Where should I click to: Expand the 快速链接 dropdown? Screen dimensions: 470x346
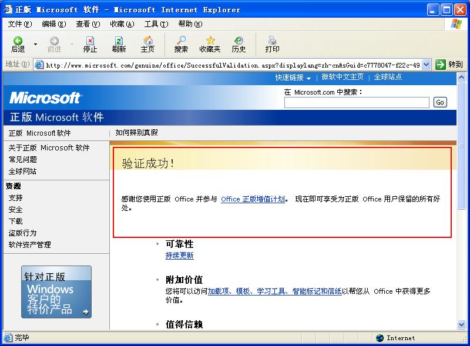tap(293, 78)
